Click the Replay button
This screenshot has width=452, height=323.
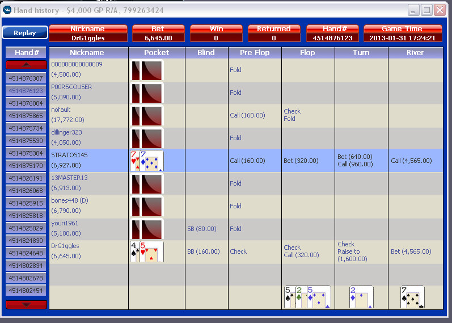pyautogui.click(x=25, y=32)
